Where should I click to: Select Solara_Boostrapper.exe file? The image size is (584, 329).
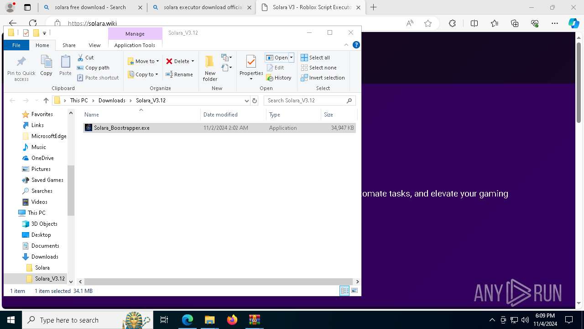[x=219, y=128]
